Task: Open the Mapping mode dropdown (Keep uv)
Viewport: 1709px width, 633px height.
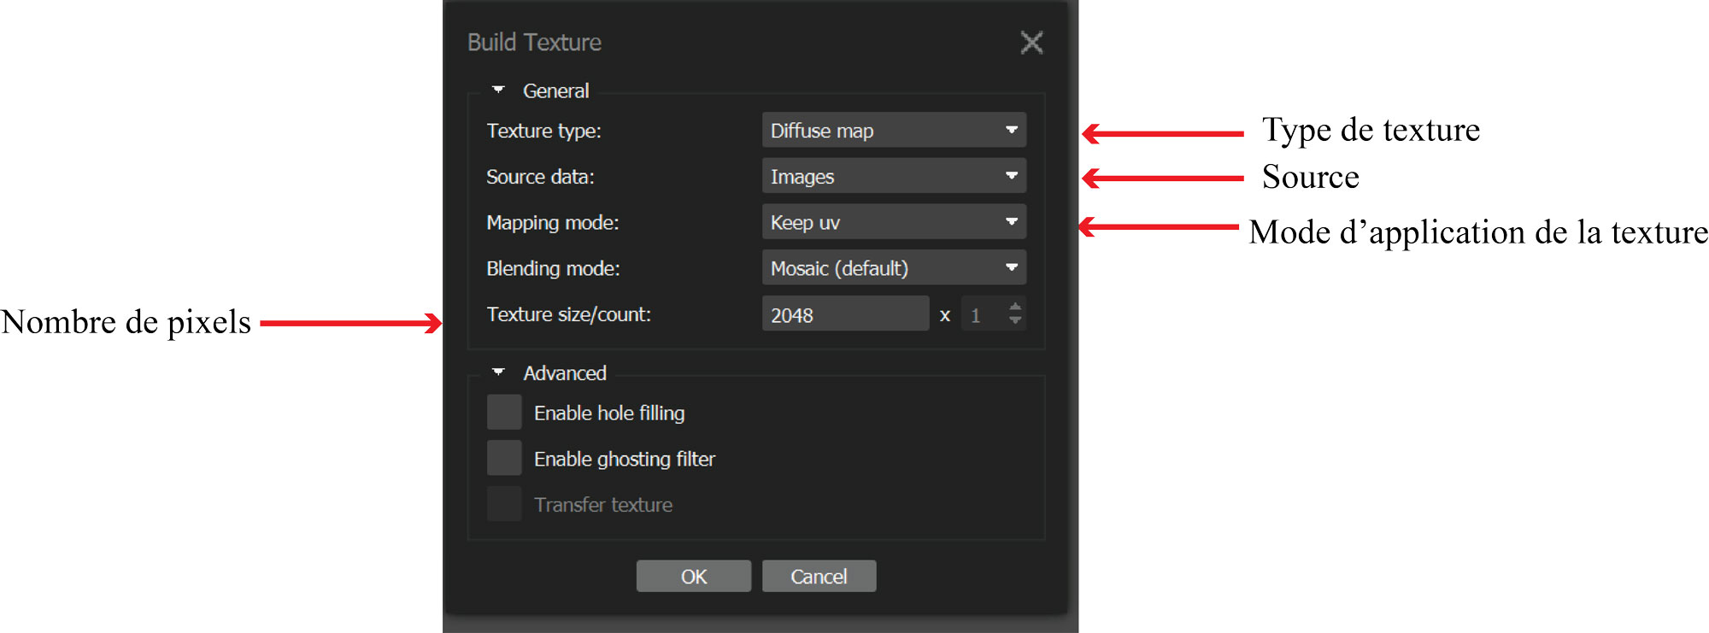Action: coord(894,222)
